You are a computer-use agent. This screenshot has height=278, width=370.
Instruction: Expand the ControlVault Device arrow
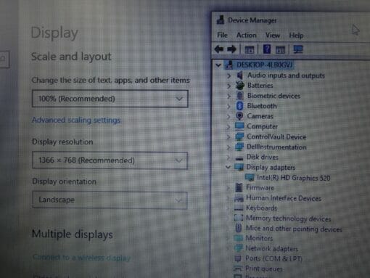click(x=229, y=137)
